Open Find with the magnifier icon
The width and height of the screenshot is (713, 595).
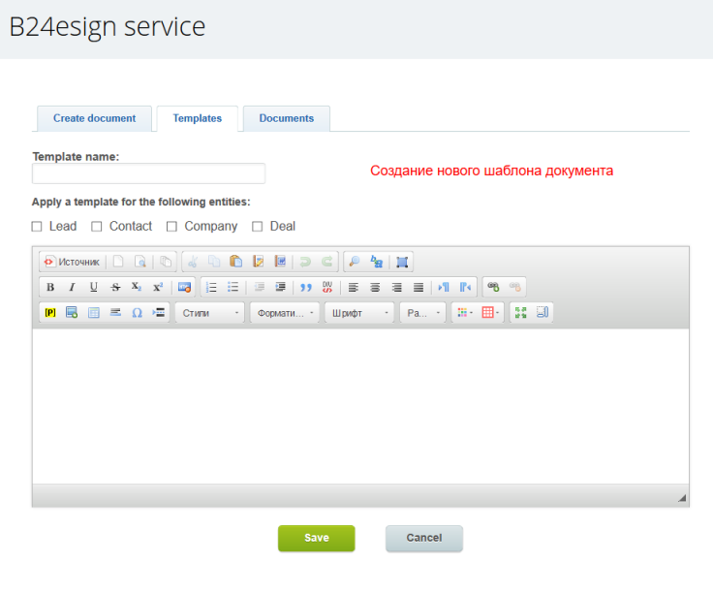tap(355, 262)
